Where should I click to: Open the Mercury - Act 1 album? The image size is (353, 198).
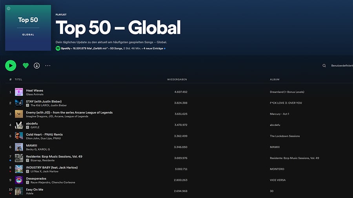279,114
